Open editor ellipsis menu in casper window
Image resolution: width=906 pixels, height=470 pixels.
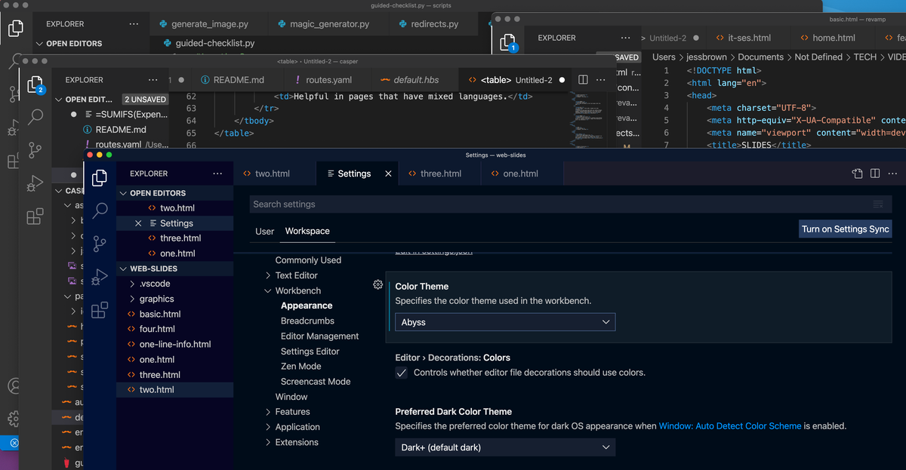pos(601,80)
